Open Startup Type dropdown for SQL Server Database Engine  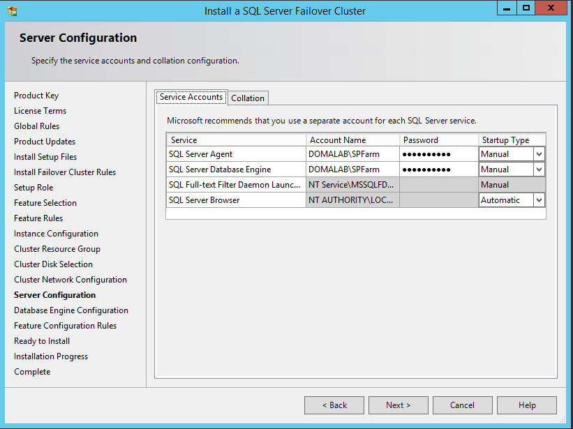(539, 170)
